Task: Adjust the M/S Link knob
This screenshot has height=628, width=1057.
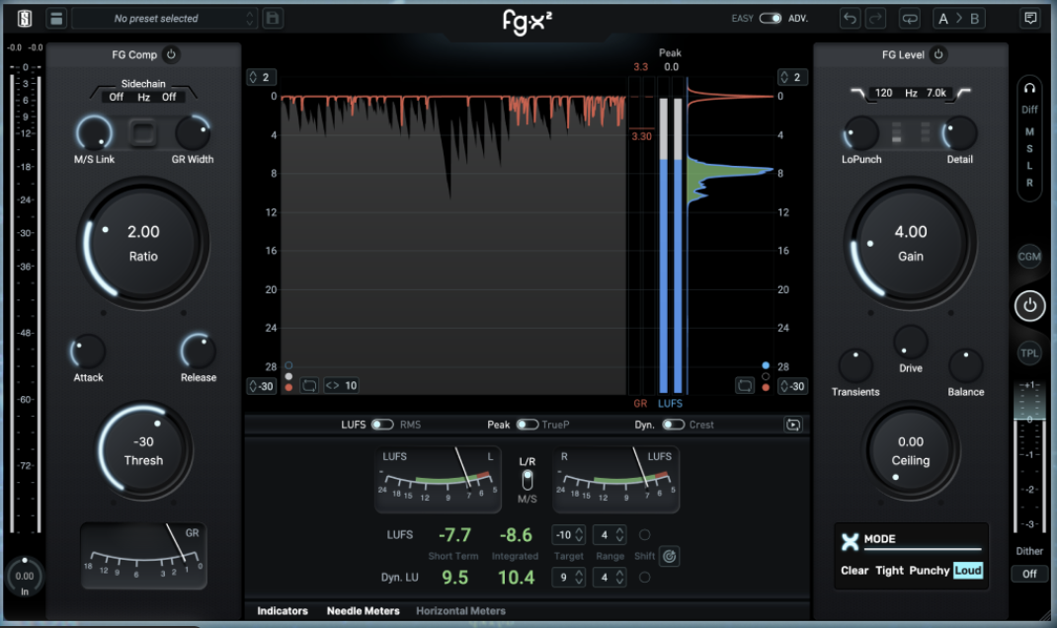Action: click(95, 132)
